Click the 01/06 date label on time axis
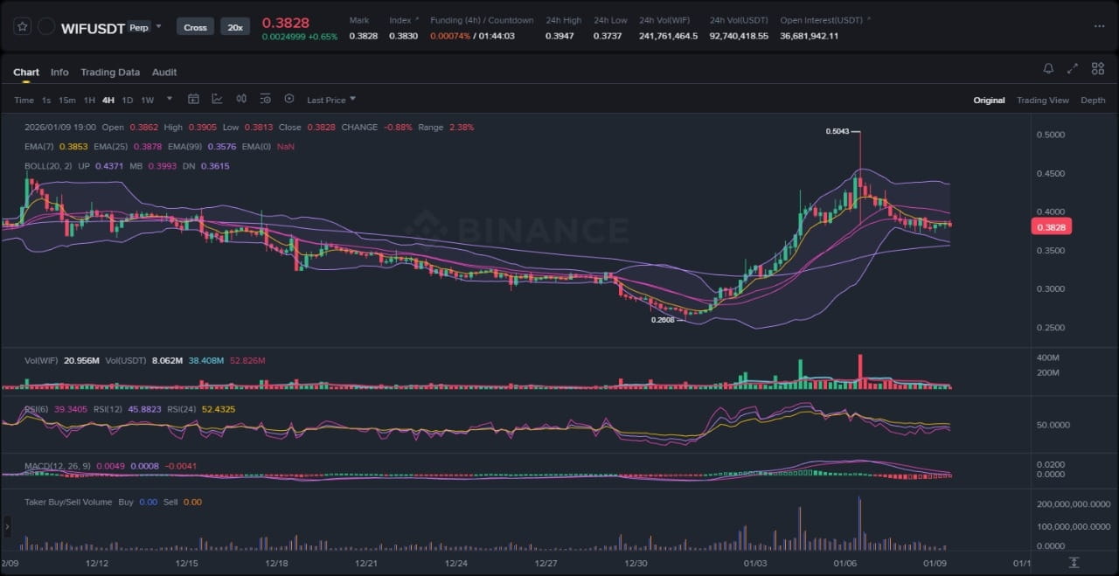This screenshot has height=576, width=1119. (x=845, y=562)
